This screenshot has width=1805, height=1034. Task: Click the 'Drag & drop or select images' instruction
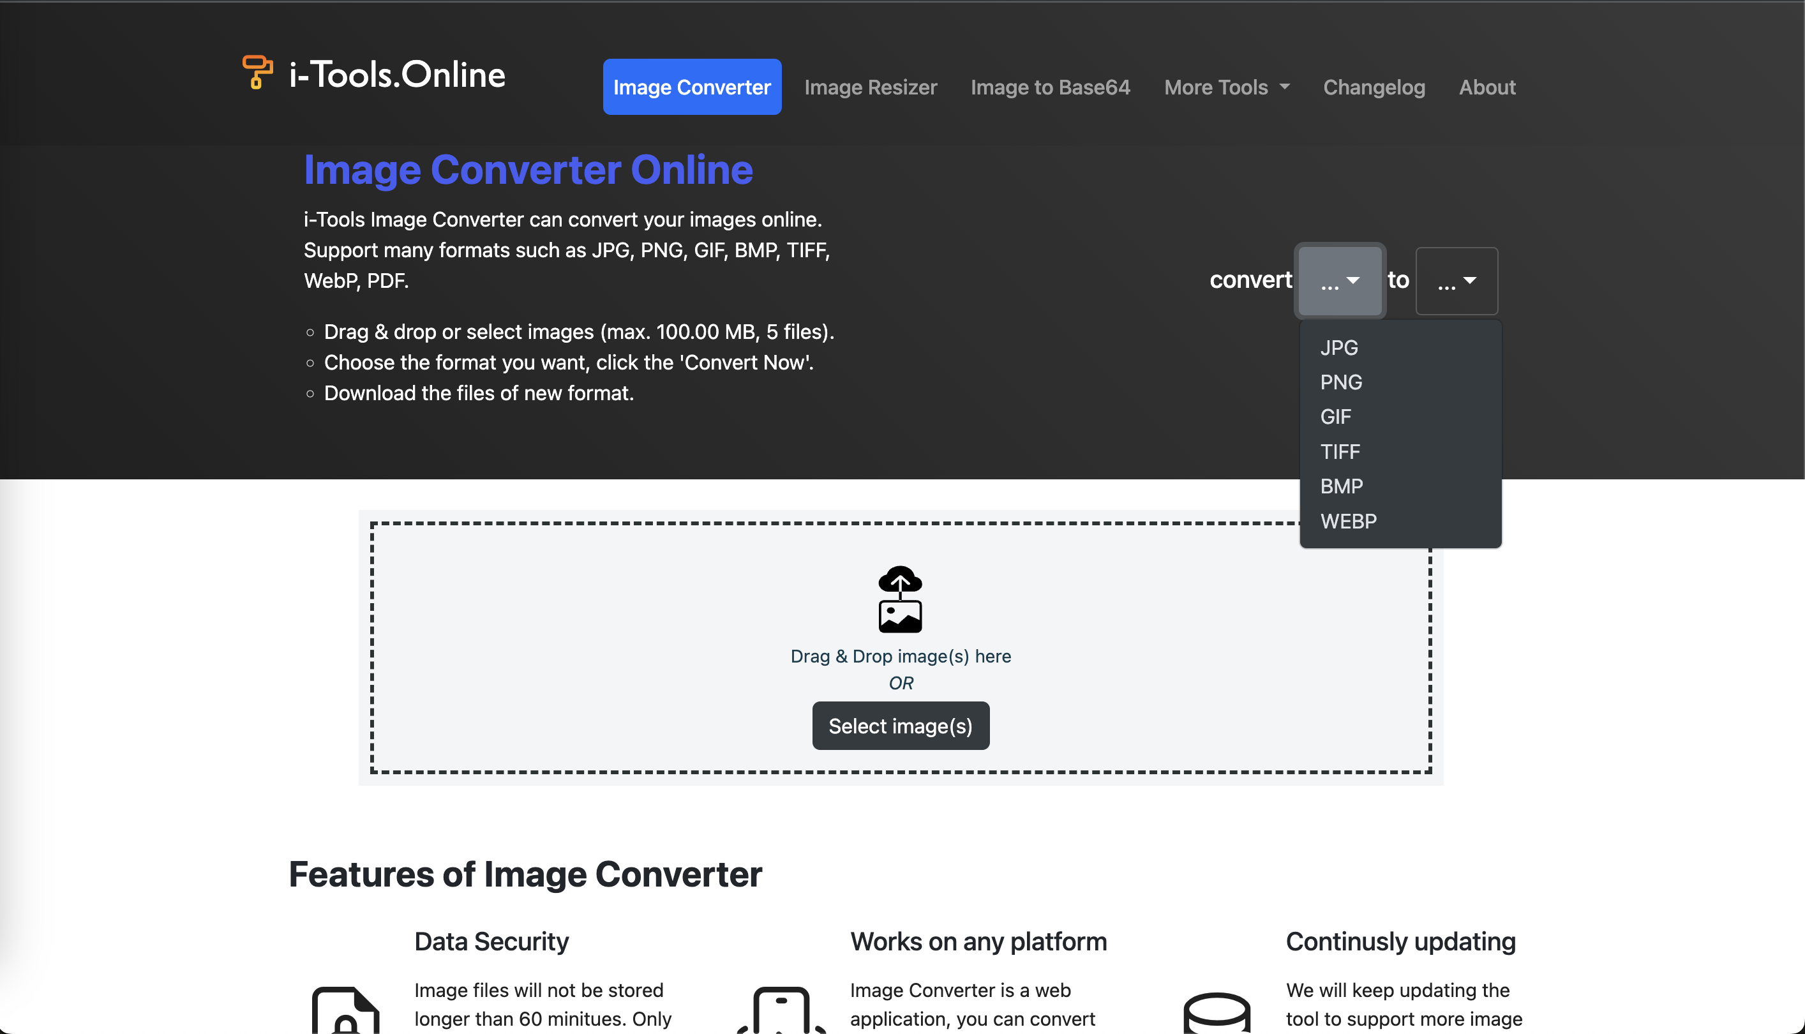(x=579, y=333)
